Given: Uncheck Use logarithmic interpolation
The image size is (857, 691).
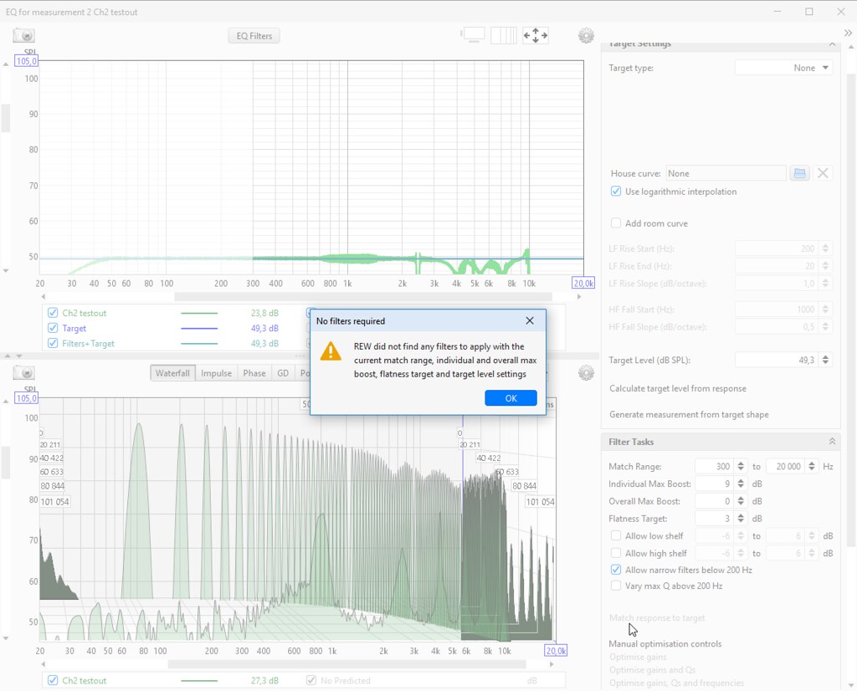Looking at the screenshot, I should click(x=616, y=192).
